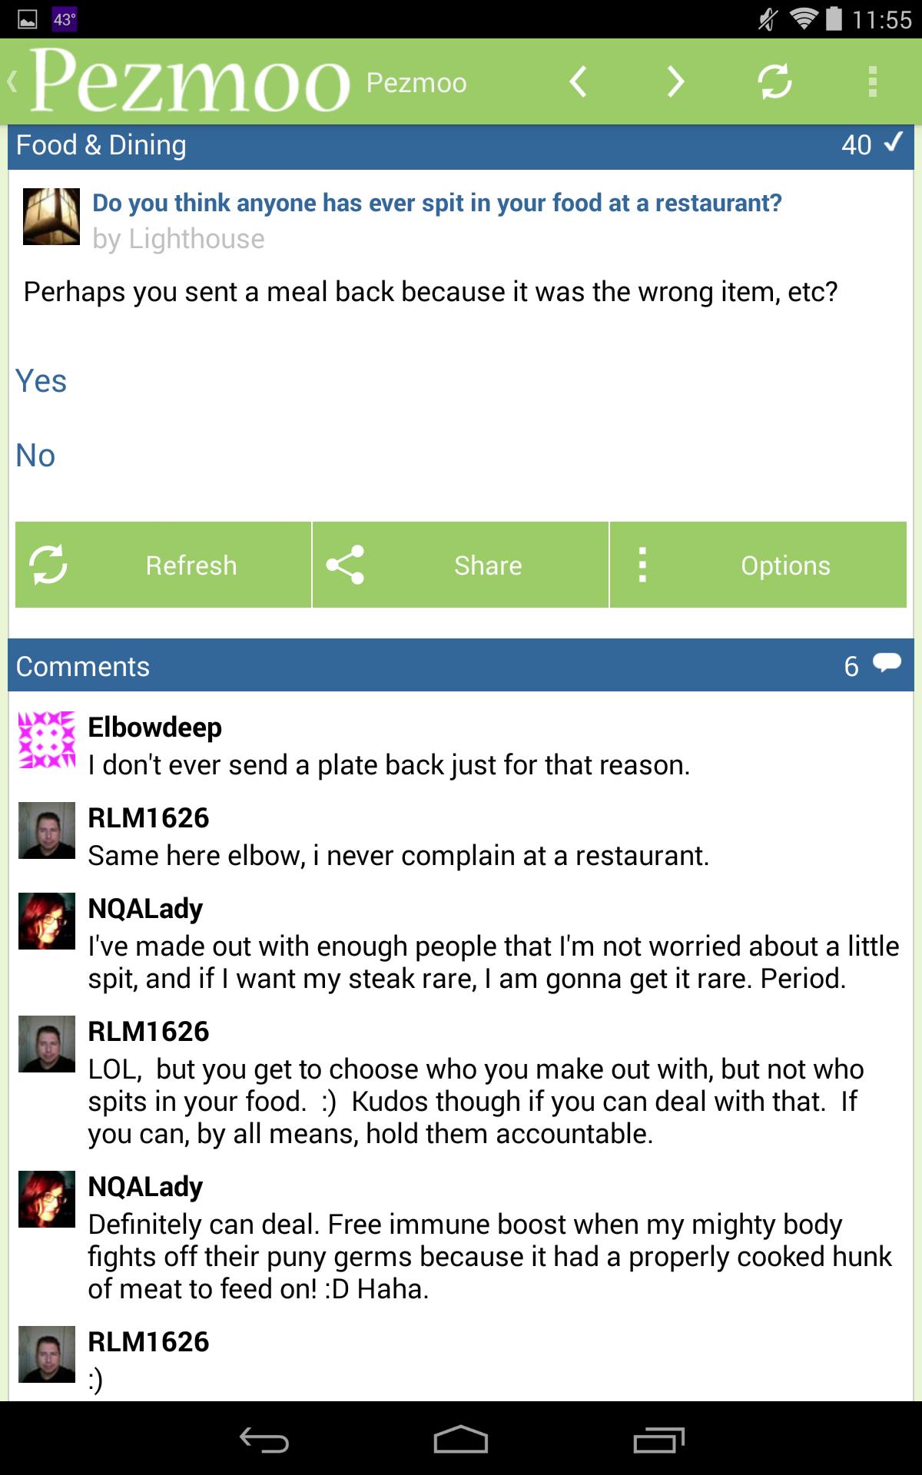This screenshot has width=922, height=1475.
Task: Open the question title link about restaurant spit
Action: [x=436, y=203]
